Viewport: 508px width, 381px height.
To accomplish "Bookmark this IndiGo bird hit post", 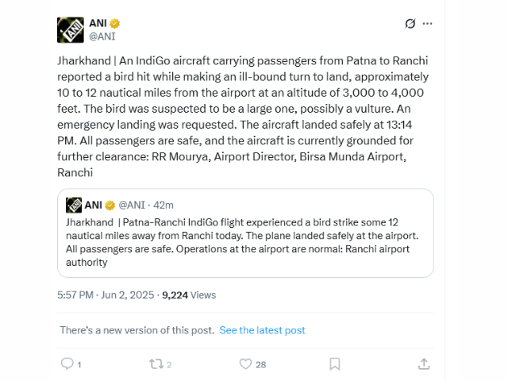I will 335,364.
